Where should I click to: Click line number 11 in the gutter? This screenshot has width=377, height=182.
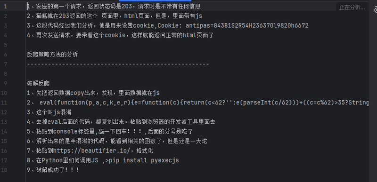[4, 103]
